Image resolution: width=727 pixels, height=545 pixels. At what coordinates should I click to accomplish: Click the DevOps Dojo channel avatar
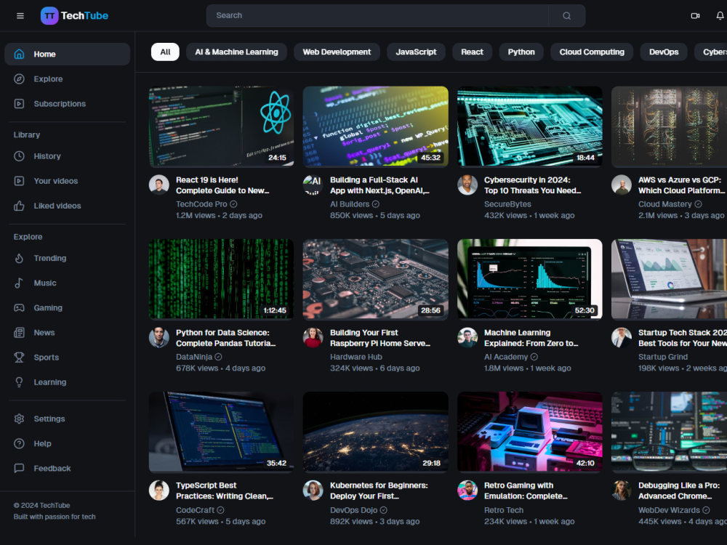[x=313, y=490]
